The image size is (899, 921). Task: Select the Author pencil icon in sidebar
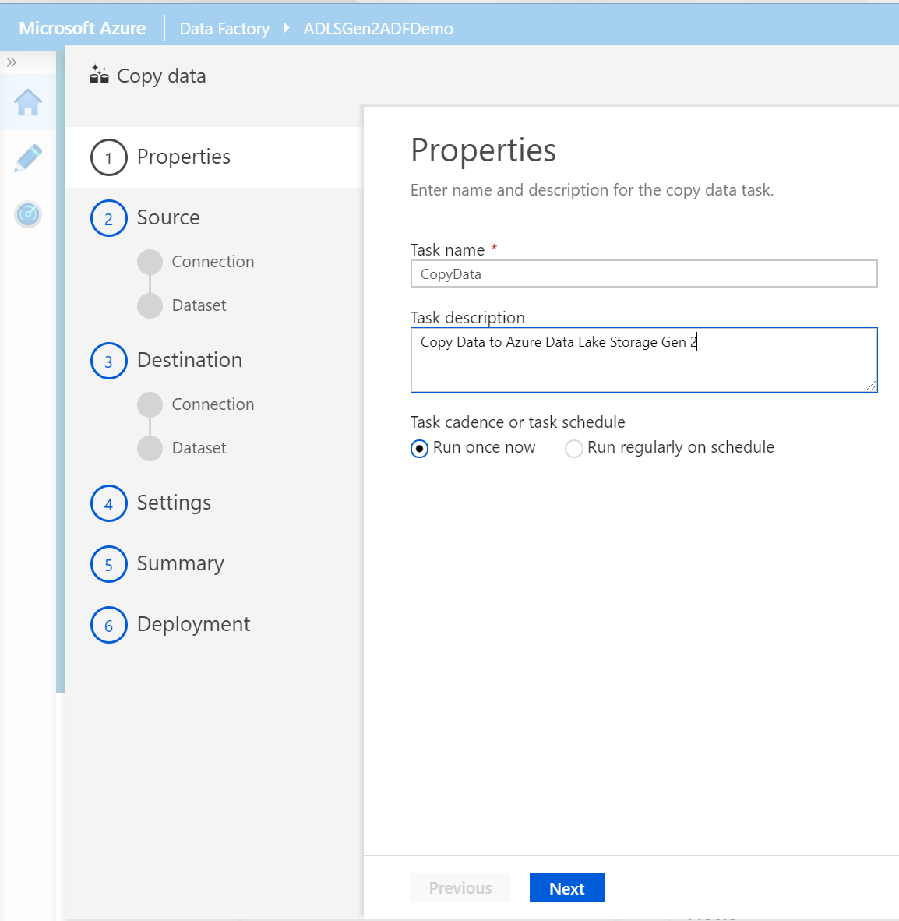tap(28, 157)
